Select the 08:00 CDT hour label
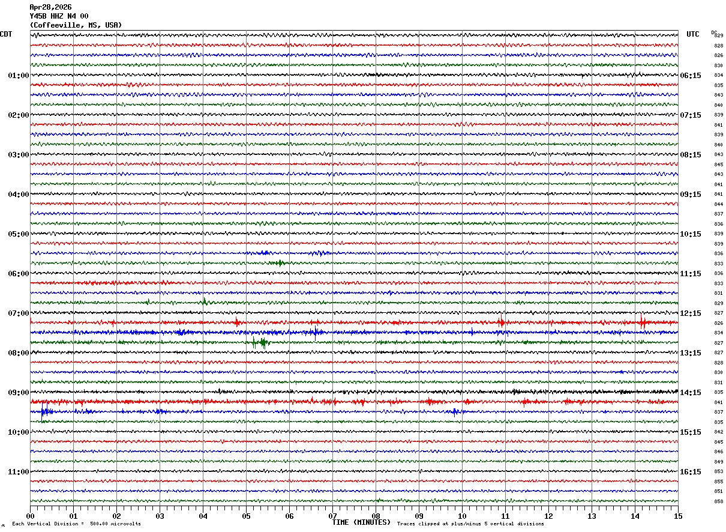This screenshot has height=532, width=726. pos(19,353)
